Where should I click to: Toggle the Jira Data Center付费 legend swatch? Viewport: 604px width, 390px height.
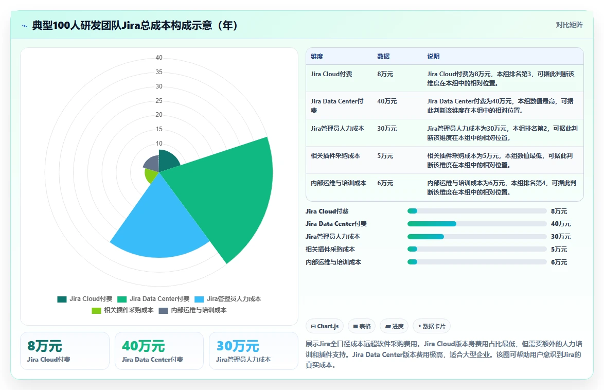122,299
